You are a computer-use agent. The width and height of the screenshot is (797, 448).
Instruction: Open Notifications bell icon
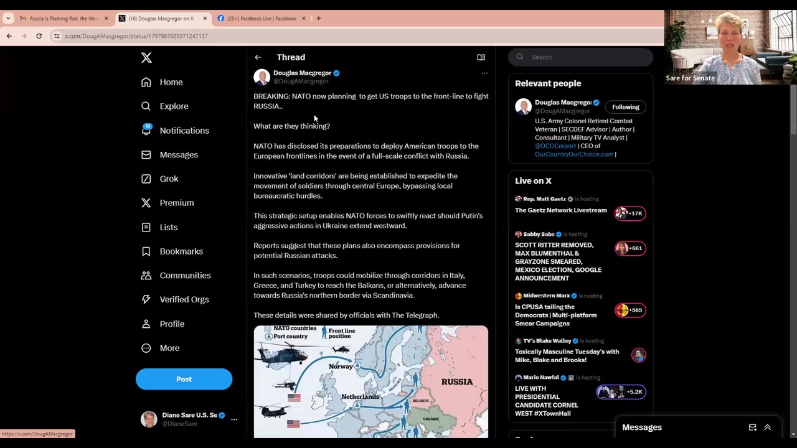tap(146, 130)
